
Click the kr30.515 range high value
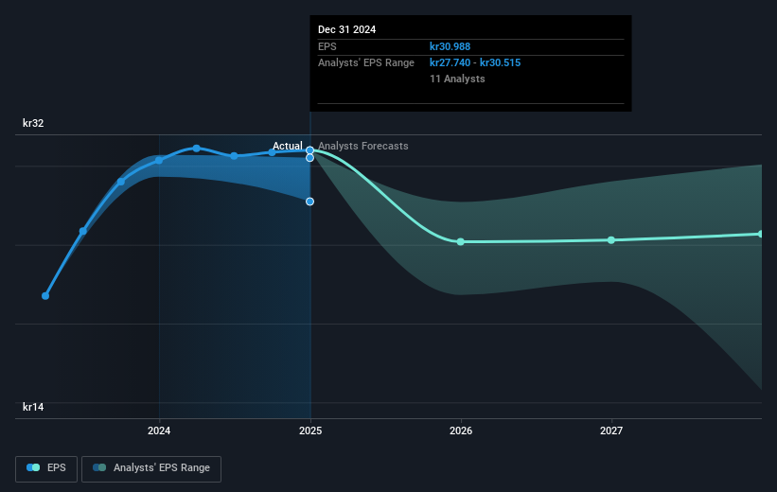coord(500,63)
